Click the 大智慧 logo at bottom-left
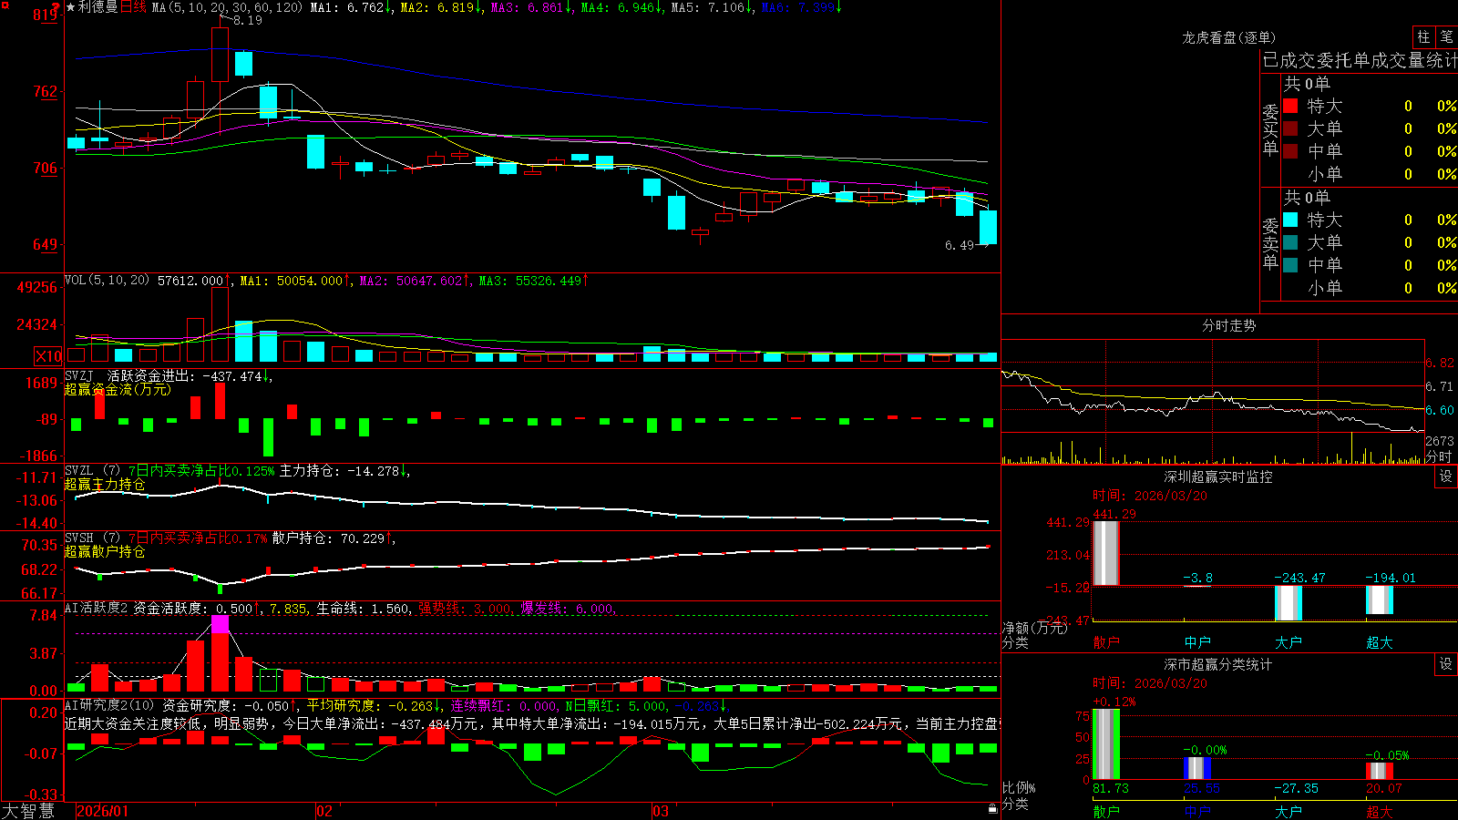1458x820 pixels. pos(28,811)
